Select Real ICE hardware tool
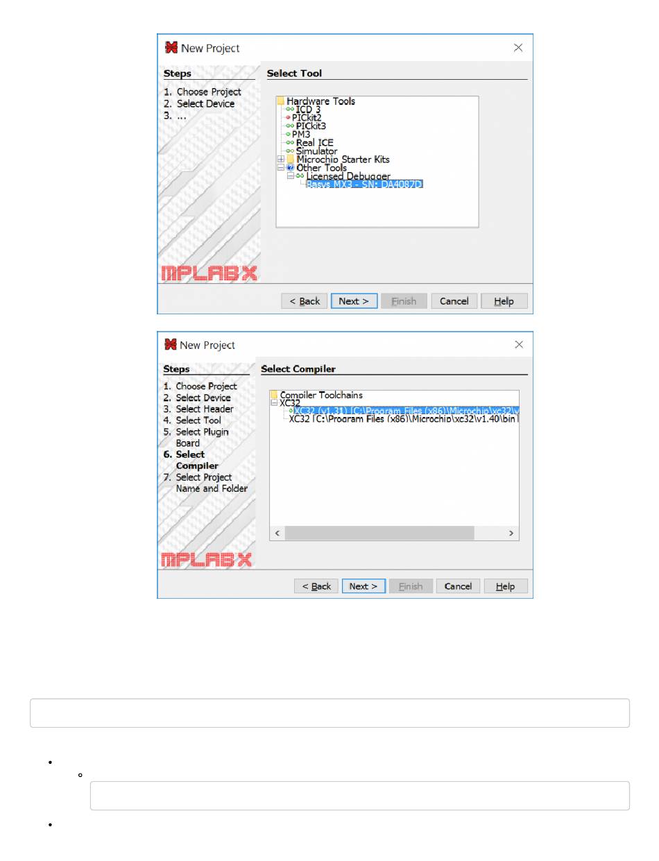This screenshot has height=861, width=659. pos(315,143)
